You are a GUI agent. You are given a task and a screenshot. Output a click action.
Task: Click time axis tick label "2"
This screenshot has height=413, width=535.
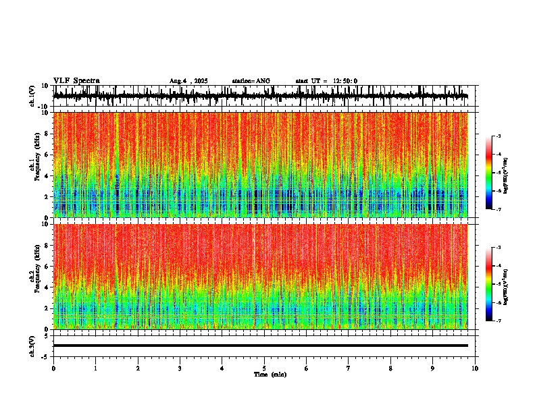coord(138,368)
